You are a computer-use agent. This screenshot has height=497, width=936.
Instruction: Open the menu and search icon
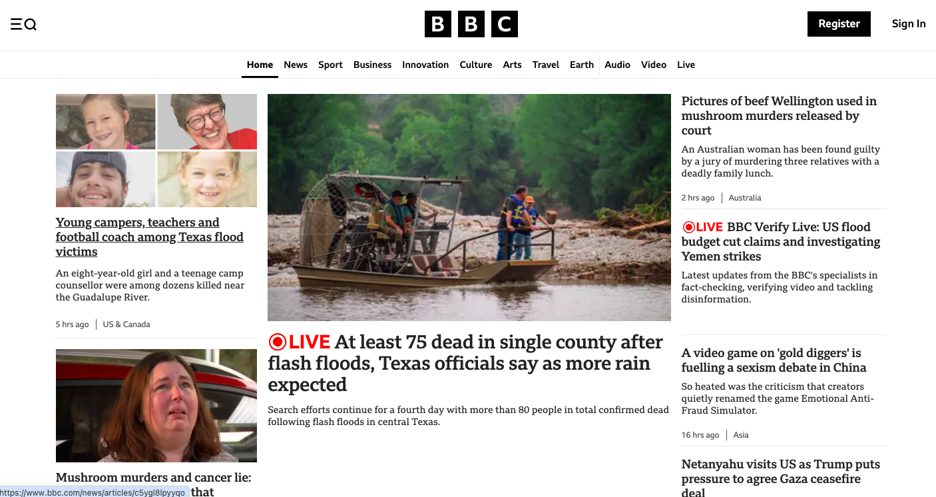(x=23, y=25)
